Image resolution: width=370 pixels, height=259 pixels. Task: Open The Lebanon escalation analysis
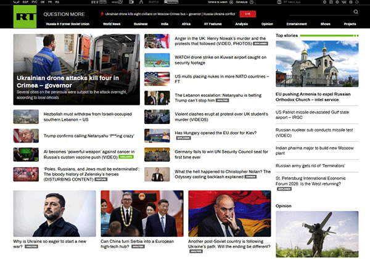coord(218,98)
